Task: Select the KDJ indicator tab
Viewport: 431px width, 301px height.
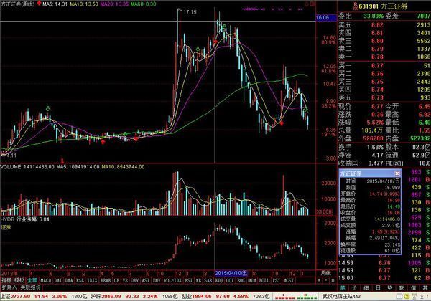Action: coord(220,282)
